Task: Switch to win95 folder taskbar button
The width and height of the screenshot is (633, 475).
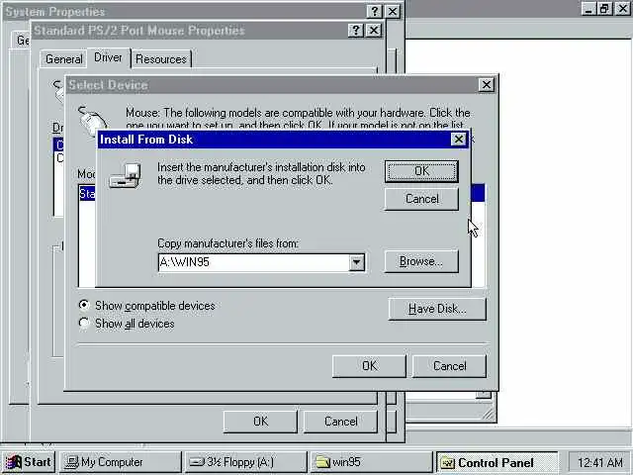Action: pos(372,462)
